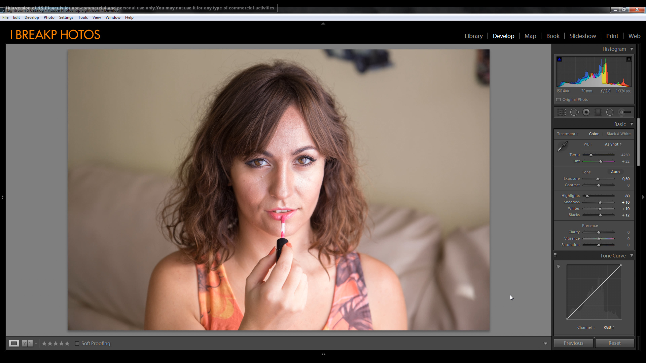Select the Red Eye Correction tool
646x363 pixels.
click(586, 112)
